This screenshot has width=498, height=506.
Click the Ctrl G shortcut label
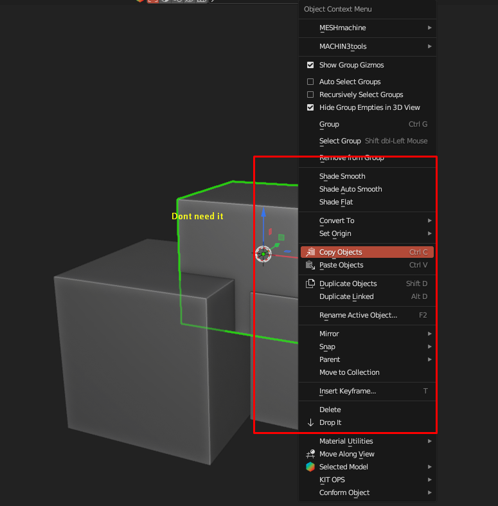[x=418, y=124]
